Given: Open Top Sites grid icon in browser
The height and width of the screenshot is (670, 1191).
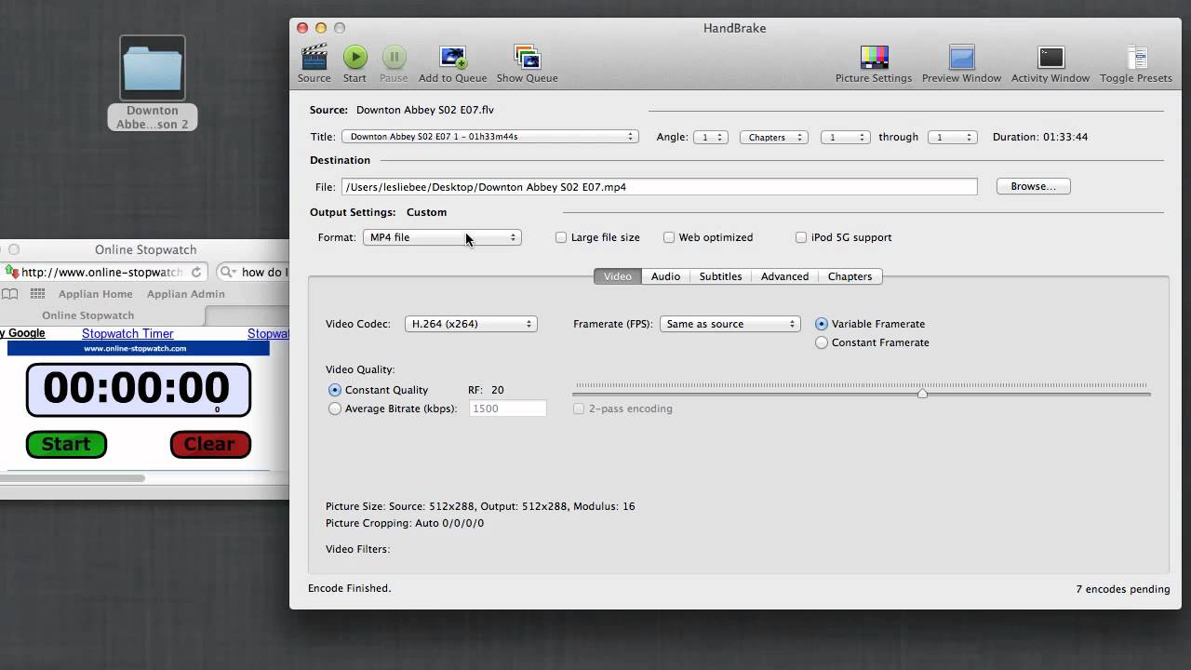Looking at the screenshot, I should point(37,294).
